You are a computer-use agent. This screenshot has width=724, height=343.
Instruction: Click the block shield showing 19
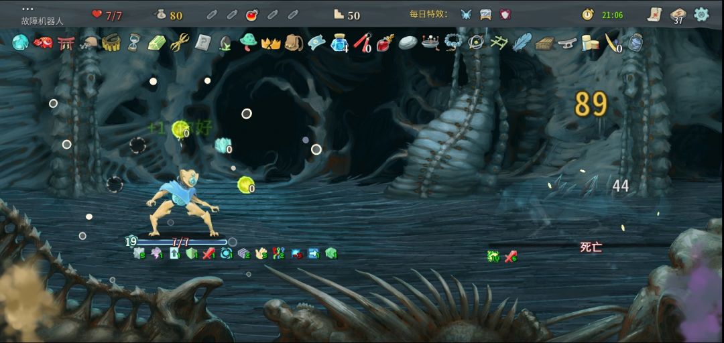pos(131,241)
